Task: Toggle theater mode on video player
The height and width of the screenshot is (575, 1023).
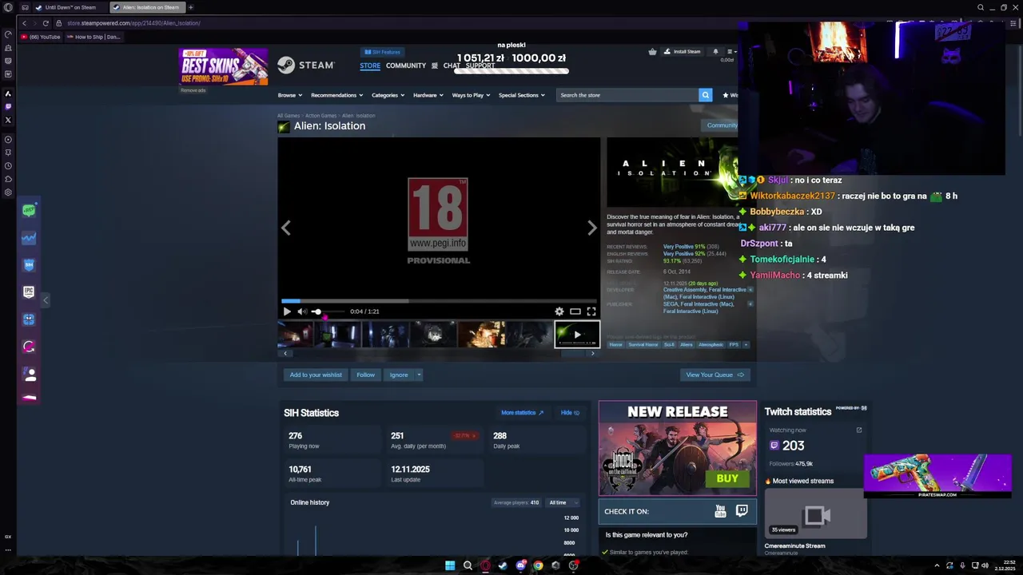Action: click(575, 311)
